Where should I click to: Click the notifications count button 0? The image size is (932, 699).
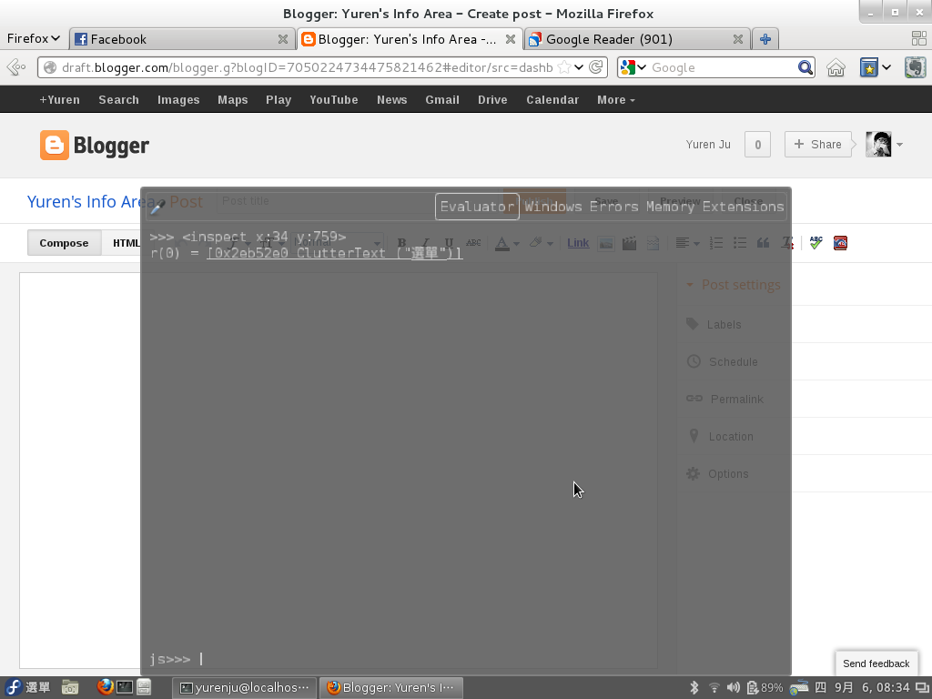757,145
